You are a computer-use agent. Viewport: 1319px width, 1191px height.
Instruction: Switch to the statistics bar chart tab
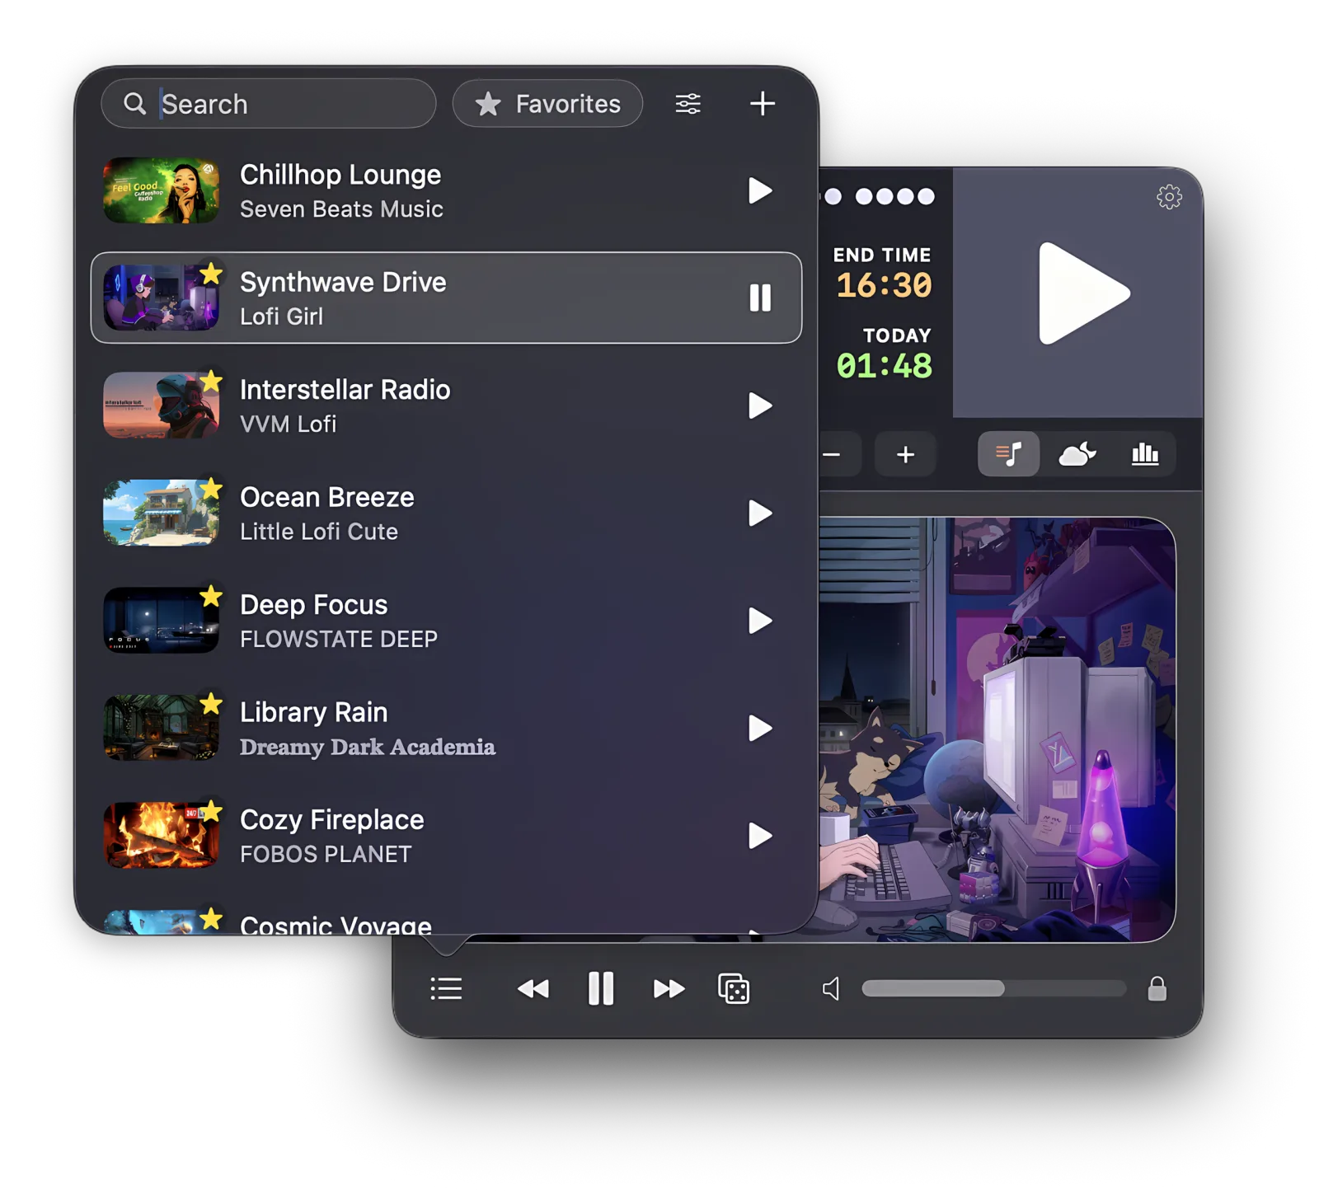point(1144,454)
